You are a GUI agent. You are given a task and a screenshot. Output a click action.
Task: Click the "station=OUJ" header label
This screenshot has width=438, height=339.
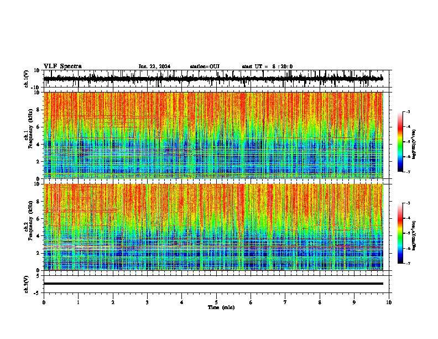coord(205,66)
